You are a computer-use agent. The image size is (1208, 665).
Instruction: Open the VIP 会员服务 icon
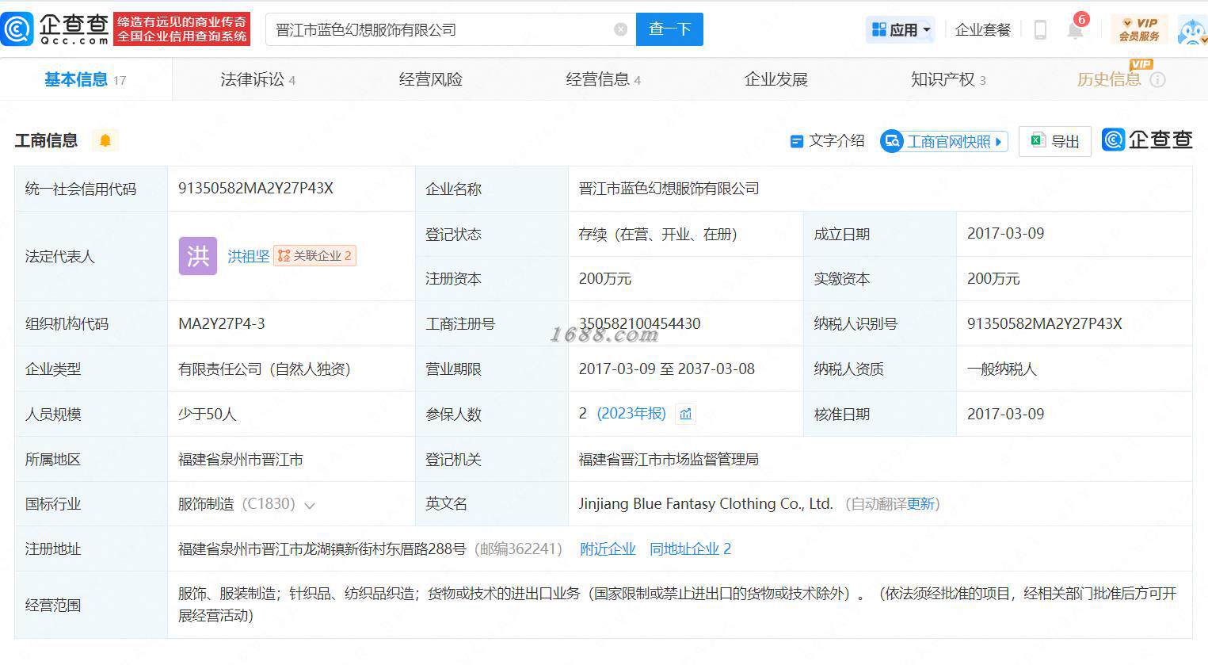click(1139, 30)
